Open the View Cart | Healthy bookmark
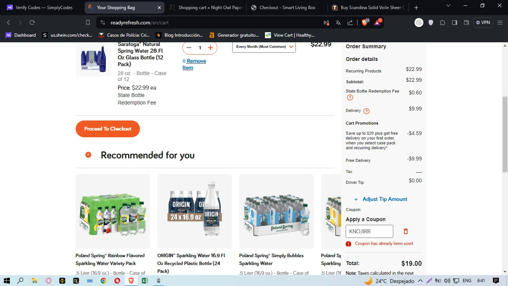The width and height of the screenshot is (508, 286). pyautogui.click(x=290, y=35)
